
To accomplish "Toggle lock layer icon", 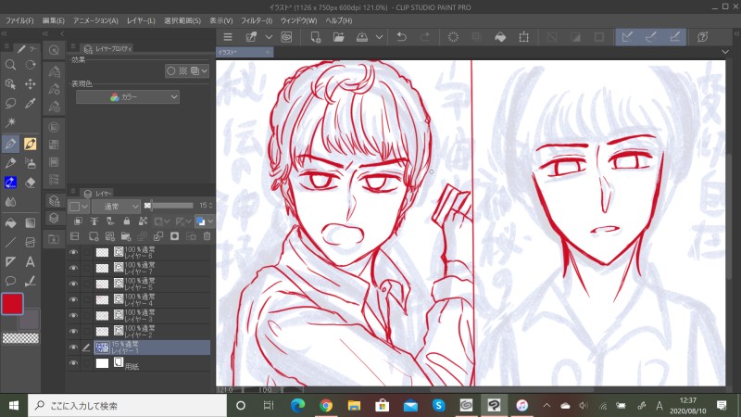I will 126,221.
